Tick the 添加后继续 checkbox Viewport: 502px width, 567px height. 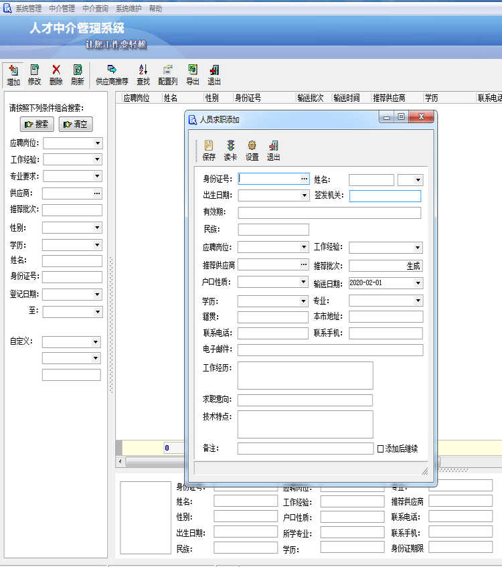[380, 449]
